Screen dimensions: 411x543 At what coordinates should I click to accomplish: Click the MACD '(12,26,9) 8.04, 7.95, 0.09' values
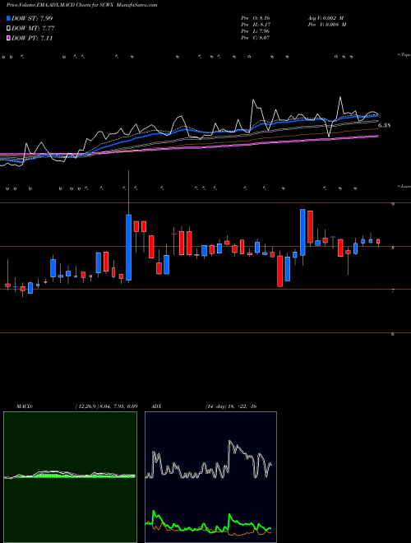106,406
